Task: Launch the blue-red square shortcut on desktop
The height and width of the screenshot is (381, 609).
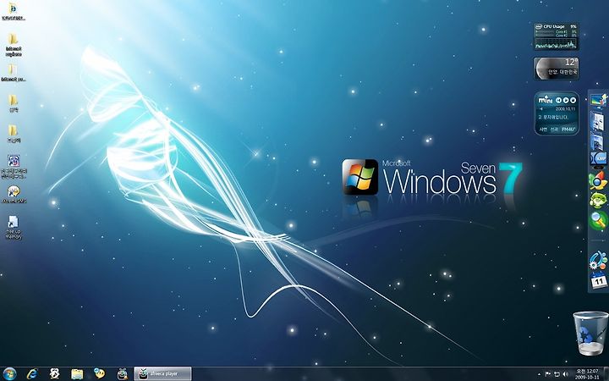Action: click(14, 167)
